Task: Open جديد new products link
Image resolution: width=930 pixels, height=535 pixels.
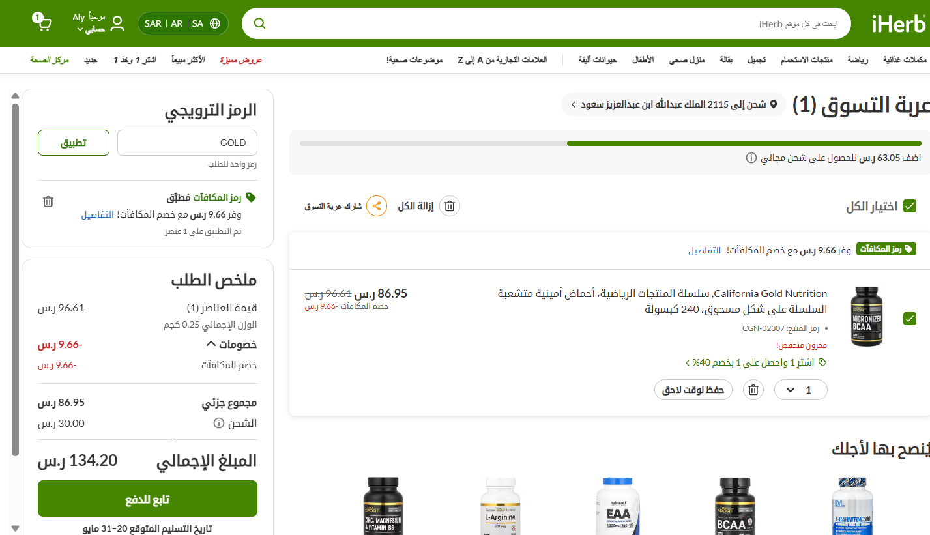Action: tap(91, 59)
